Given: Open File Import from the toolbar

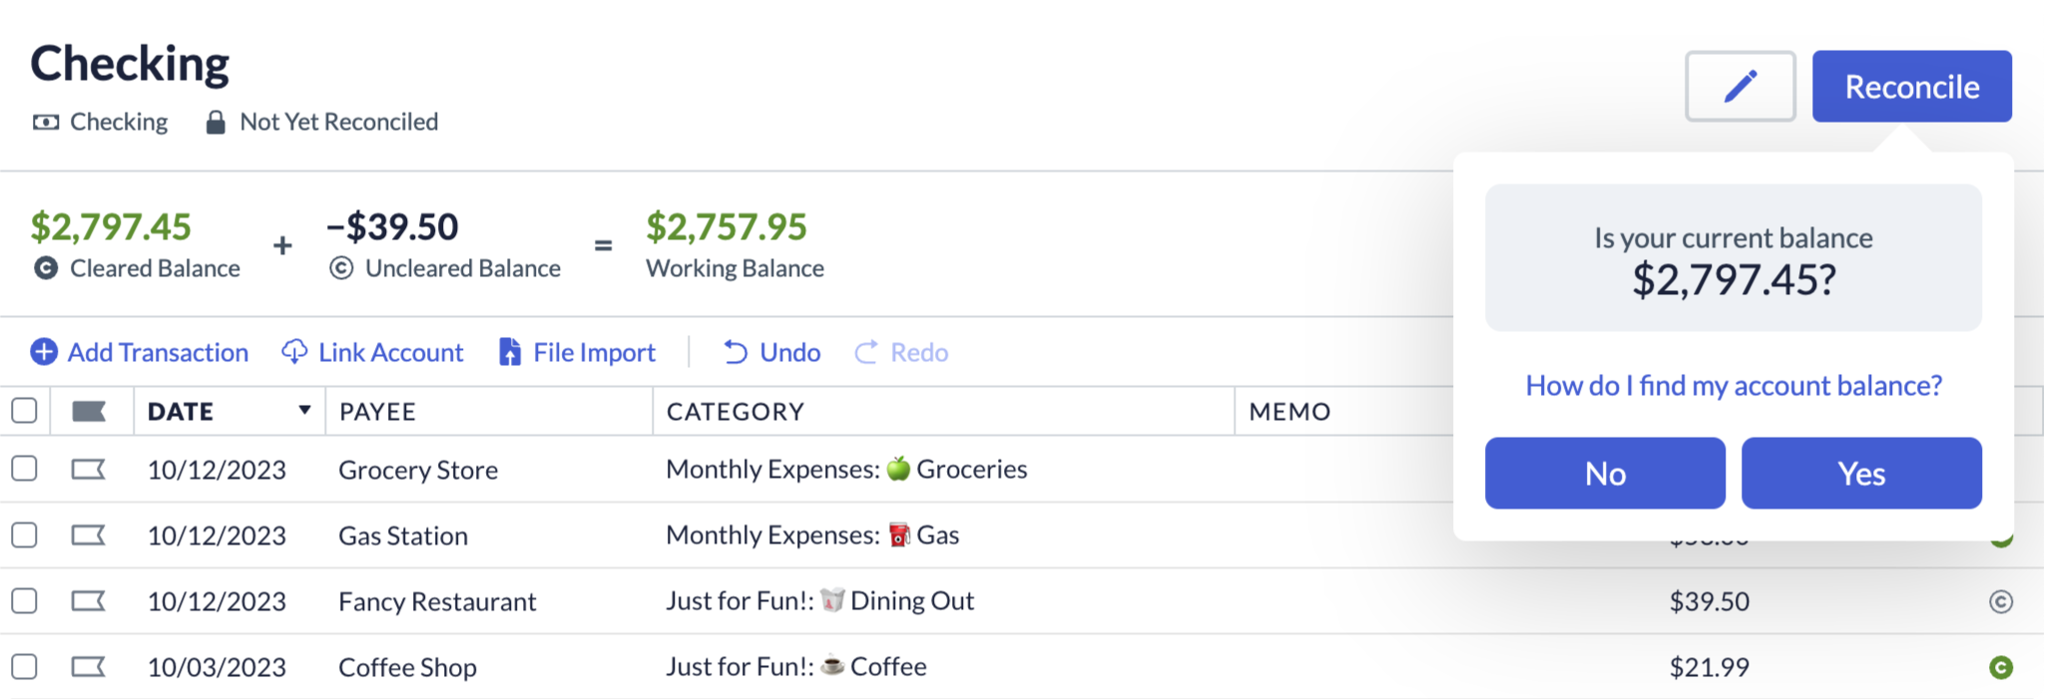Looking at the screenshot, I should 577,352.
